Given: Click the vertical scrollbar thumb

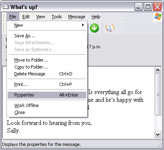Looking at the screenshot, I should 158,94.
